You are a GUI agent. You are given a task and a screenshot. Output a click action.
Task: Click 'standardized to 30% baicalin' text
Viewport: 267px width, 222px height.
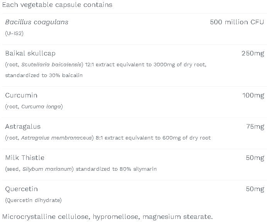44,75
